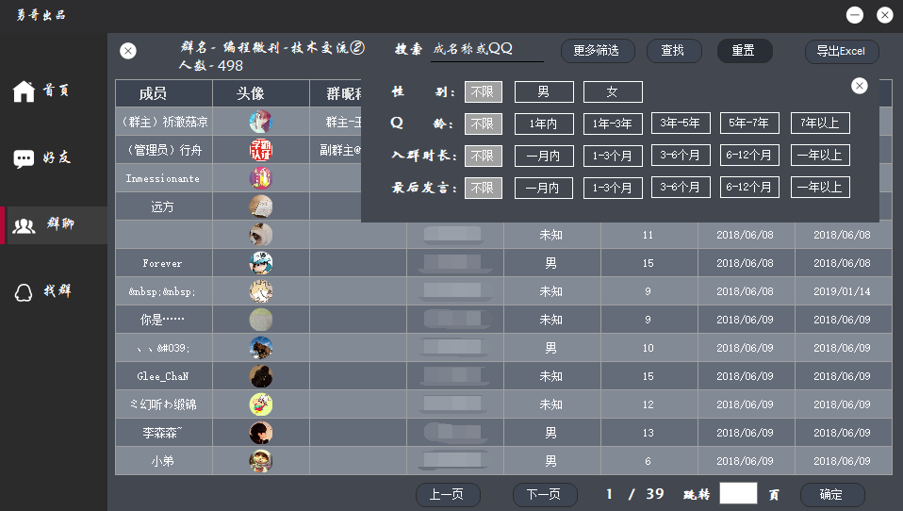This screenshot has height=511, width=903.
Task: Click avatar of member 幻听わ缎锦
Action: 261,404
